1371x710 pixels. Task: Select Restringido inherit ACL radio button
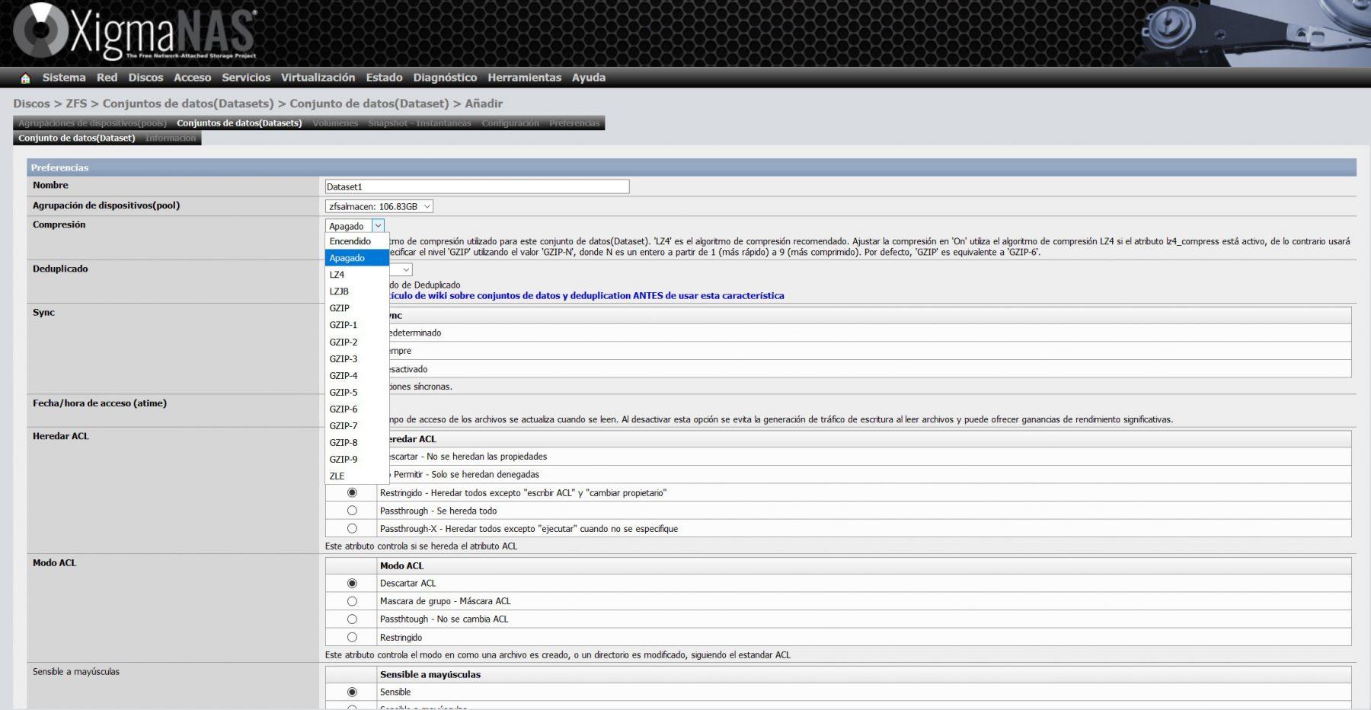coord(352,492)
